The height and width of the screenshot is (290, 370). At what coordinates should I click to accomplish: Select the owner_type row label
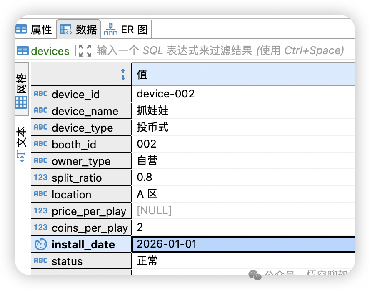(81, 161)
